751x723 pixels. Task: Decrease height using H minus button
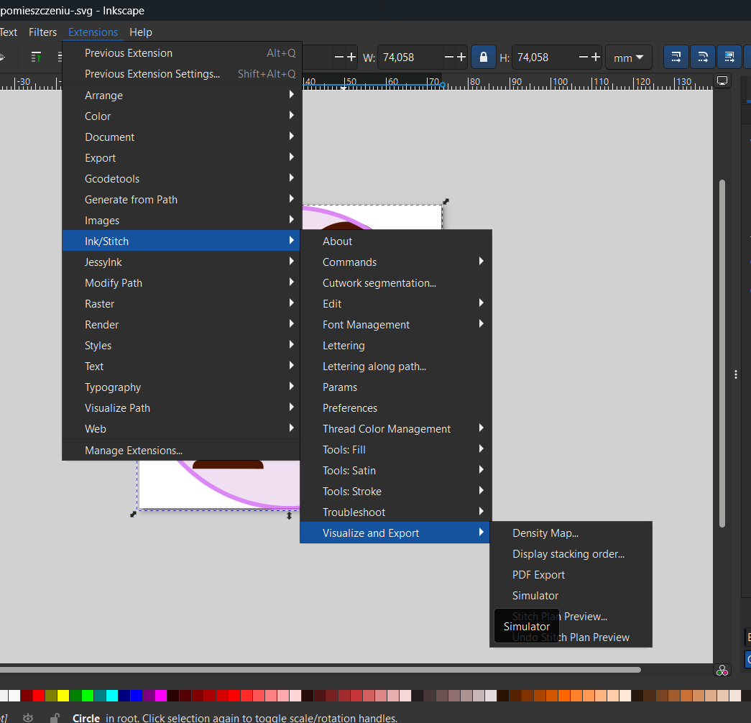pyautogui.click(x=584, y=57)
